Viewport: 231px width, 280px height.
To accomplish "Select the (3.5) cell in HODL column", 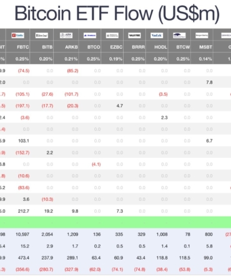I will click(x=163, y=94).
